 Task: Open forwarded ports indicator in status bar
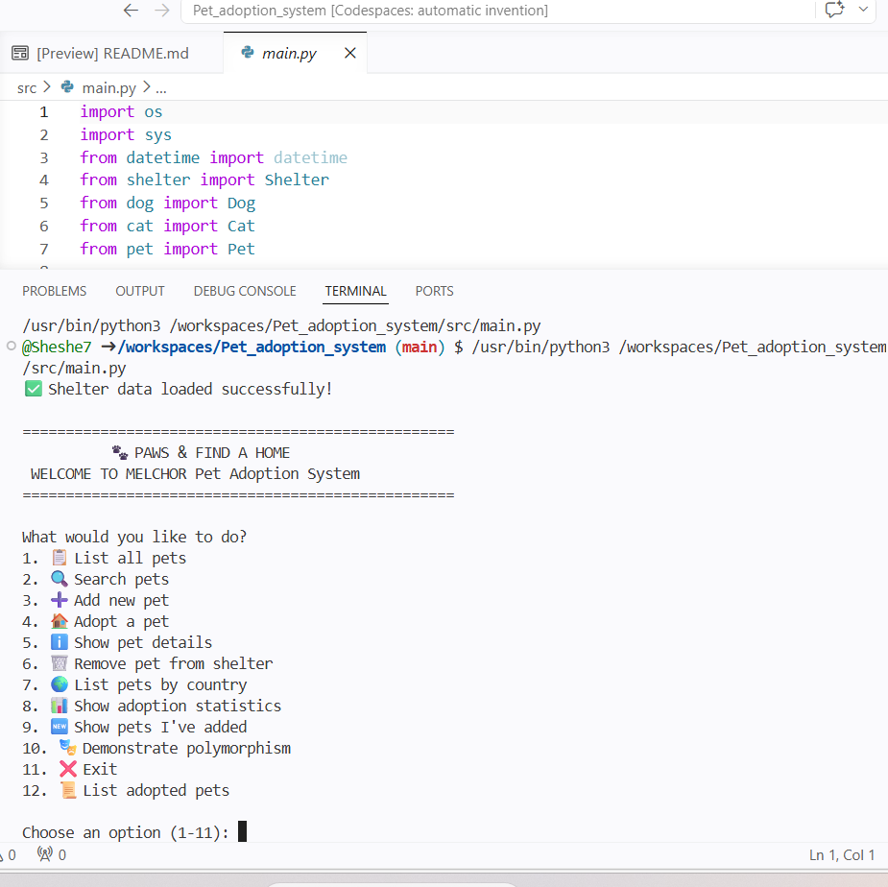coord(52,854)
